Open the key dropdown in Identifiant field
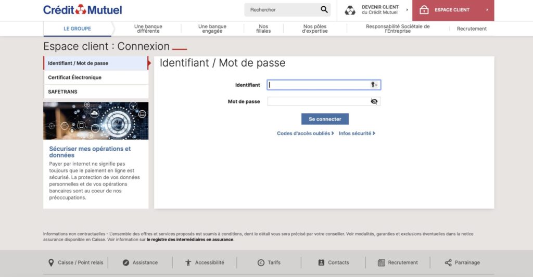The width and height of the screenshot is (533, 277). coord(374,85)
